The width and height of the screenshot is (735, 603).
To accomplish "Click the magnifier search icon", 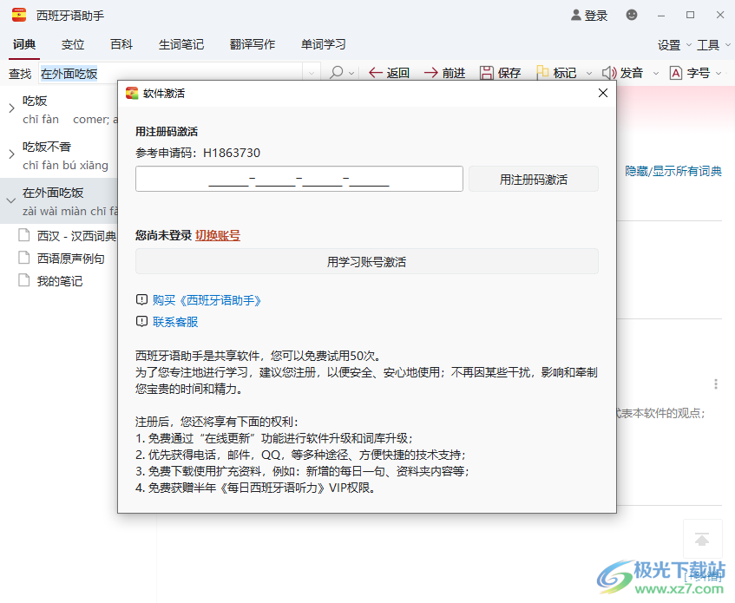I will (x=336, y=73).
